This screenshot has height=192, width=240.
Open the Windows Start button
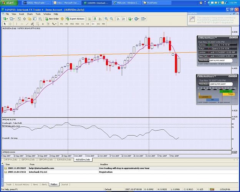click(9, 3)
